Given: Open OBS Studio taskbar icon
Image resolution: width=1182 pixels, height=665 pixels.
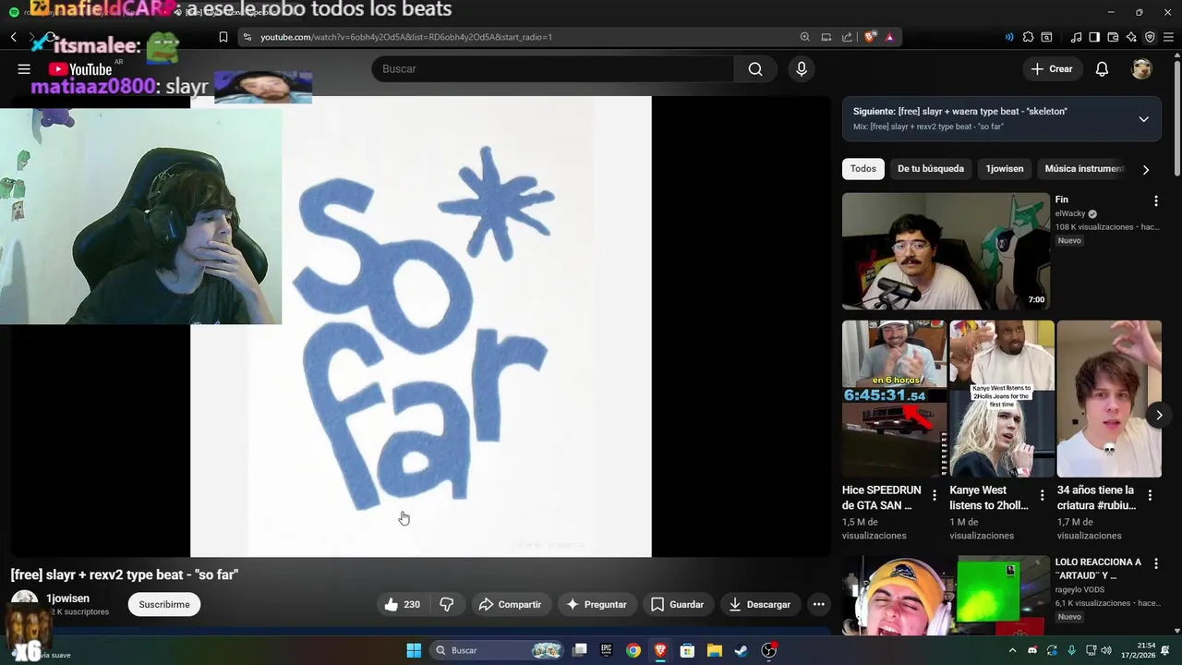Looking at the screenshot, I should [768, 650].
